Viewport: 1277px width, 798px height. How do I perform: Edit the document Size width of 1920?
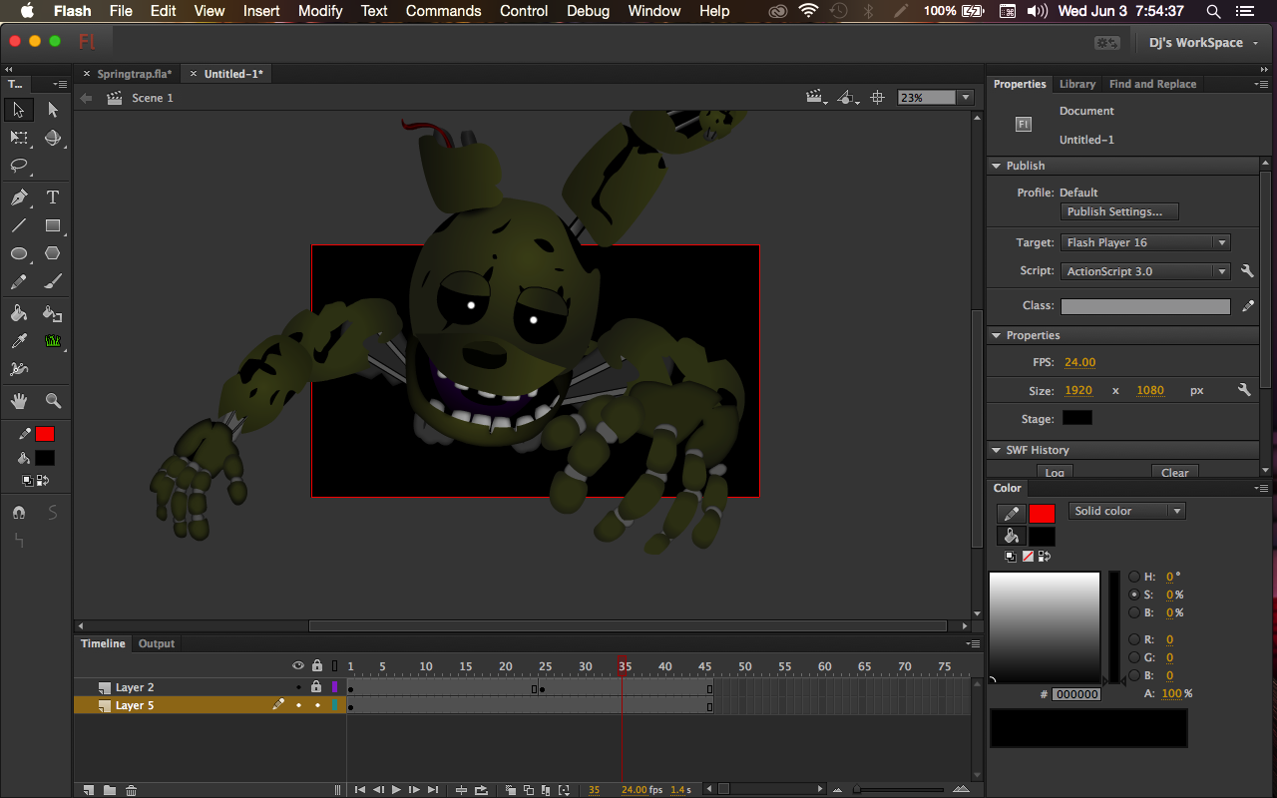point(1077,390)
